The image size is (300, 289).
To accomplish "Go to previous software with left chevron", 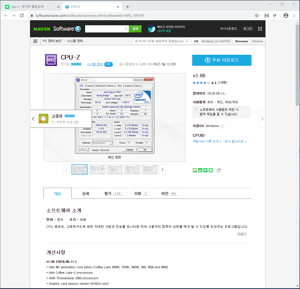I will pyautogui.click(x=33, y=119).
